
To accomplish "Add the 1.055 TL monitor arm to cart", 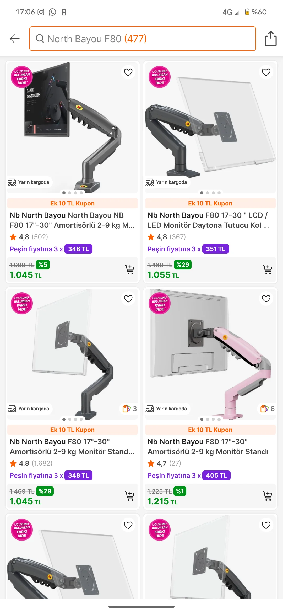I will pyautogui.click(x=267, y=269).
